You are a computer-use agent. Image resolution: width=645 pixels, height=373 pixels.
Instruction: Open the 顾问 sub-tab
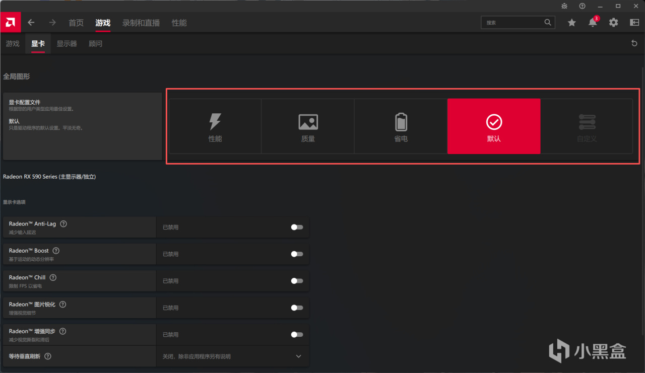point(95,44)
